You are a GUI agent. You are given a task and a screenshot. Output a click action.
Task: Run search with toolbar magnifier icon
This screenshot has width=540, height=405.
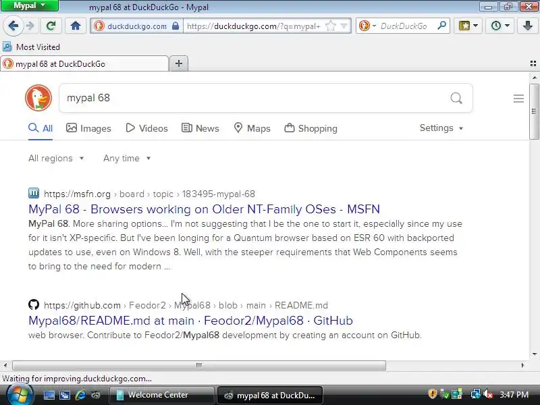[x=442, y=26]
